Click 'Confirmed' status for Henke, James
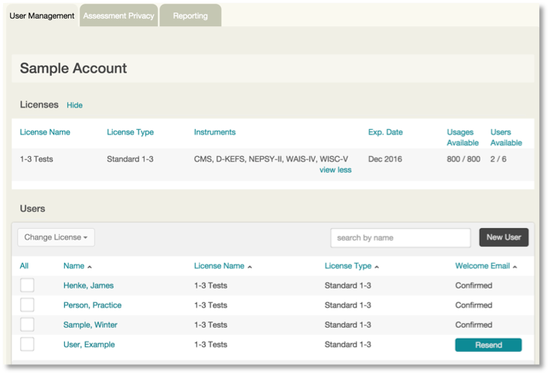550x375 pixels. tap(473, 285)
